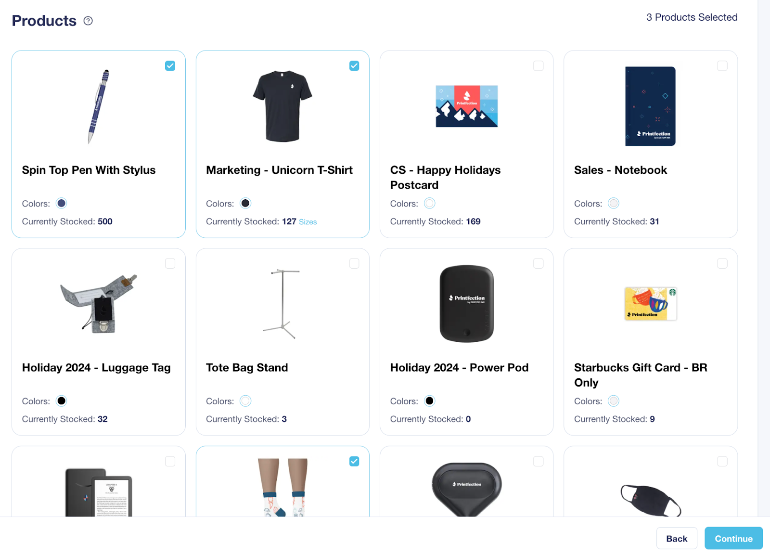Select the Holiday 2024 - Power Pod checkbox
770x555 pixels.
pyautogui.click(x=539, y=263)
